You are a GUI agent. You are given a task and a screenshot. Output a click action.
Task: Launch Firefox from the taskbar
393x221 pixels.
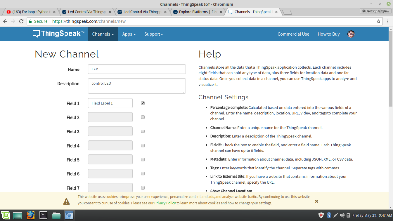pos(30,215)
